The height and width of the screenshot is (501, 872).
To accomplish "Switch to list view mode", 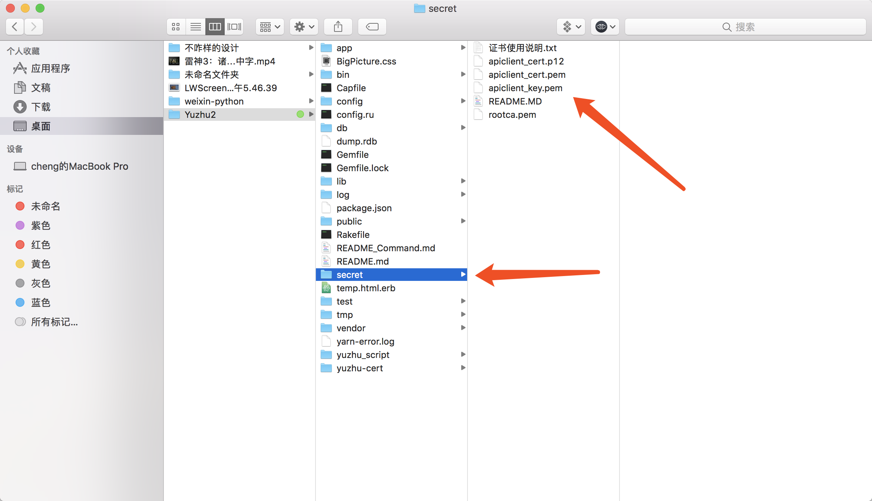I will (195, 27).
